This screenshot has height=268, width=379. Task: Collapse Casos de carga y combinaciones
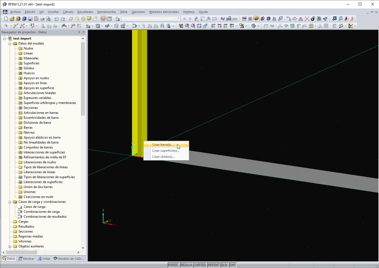10,202
